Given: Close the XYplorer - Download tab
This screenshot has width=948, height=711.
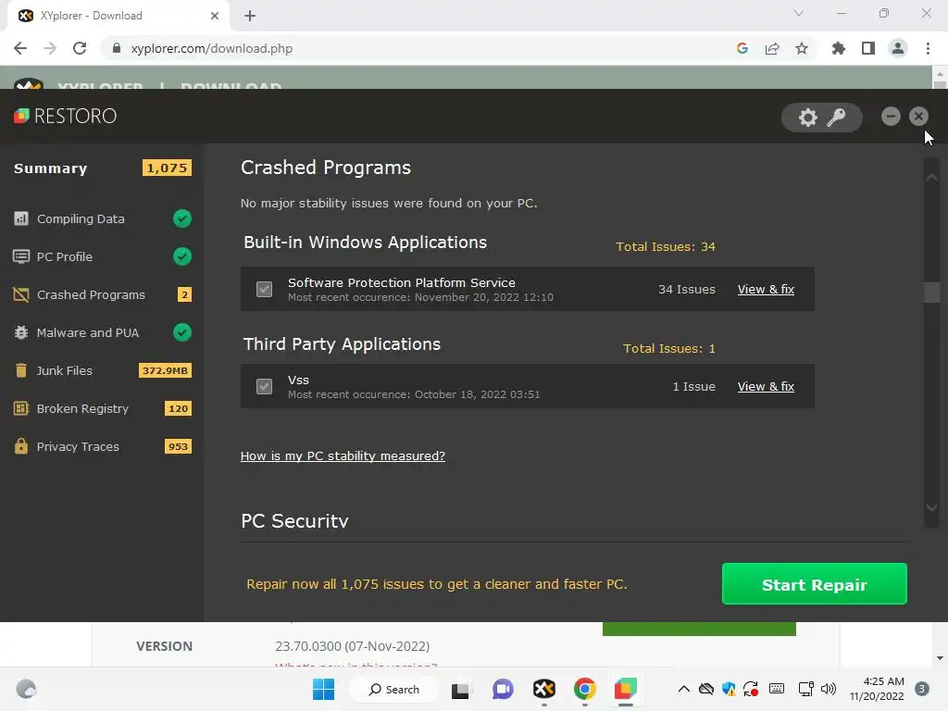Looking at the screenshot, I should click(x=215, y=16).
